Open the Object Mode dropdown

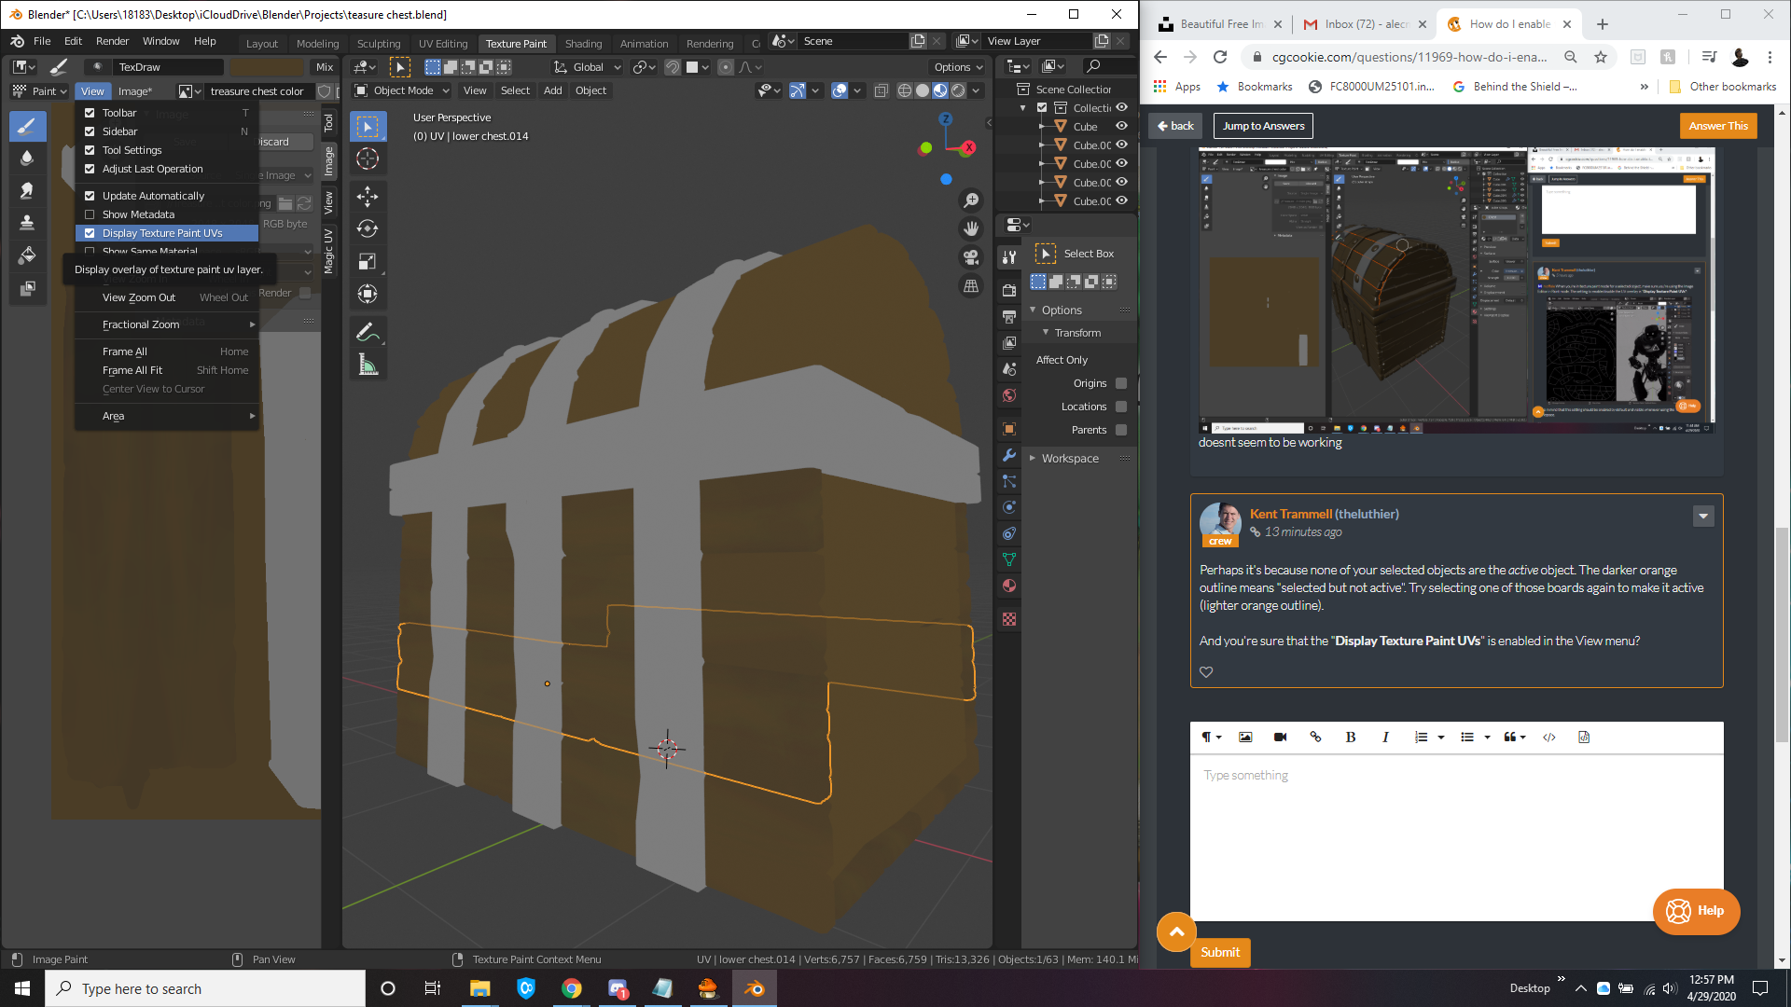[403, 90]
